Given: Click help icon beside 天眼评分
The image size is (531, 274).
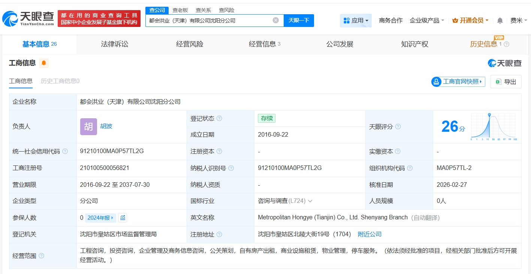Looking at the screenshot, I should point(398,127).
